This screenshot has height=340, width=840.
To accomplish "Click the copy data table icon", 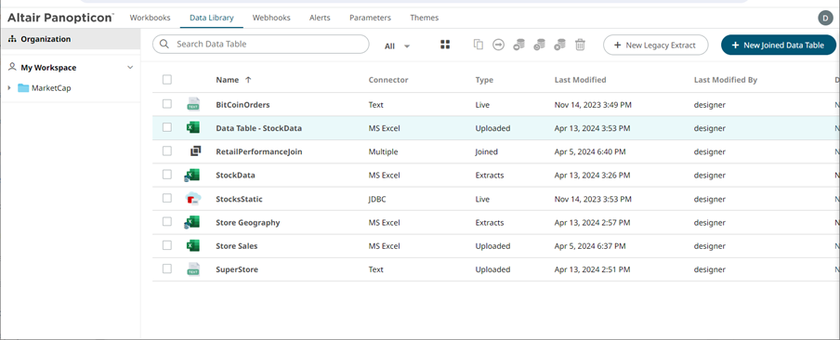I will tap(479, 45).
